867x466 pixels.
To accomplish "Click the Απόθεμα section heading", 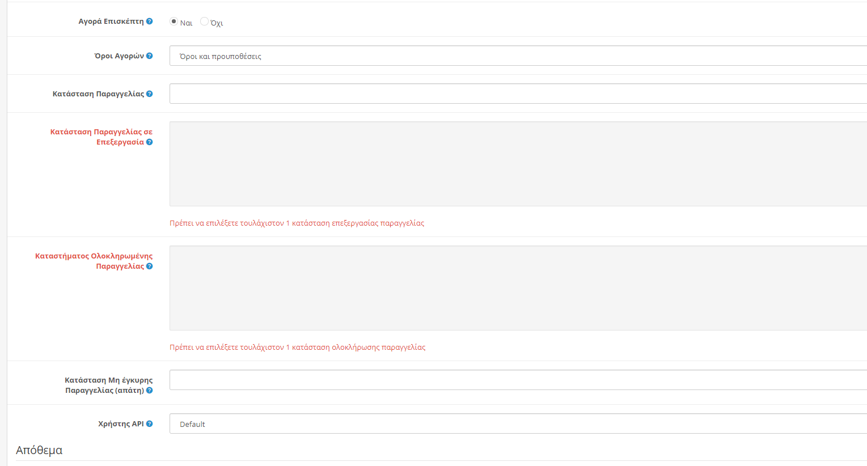I will pyautogui.click(x=39, y=450).
